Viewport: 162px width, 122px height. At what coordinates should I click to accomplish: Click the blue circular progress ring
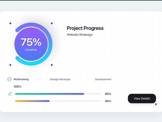(50, 44)
